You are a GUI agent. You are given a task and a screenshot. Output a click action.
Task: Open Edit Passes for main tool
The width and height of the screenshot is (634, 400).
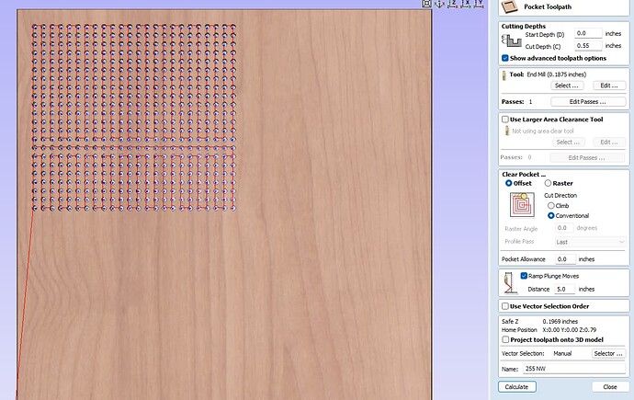[588, 101]
